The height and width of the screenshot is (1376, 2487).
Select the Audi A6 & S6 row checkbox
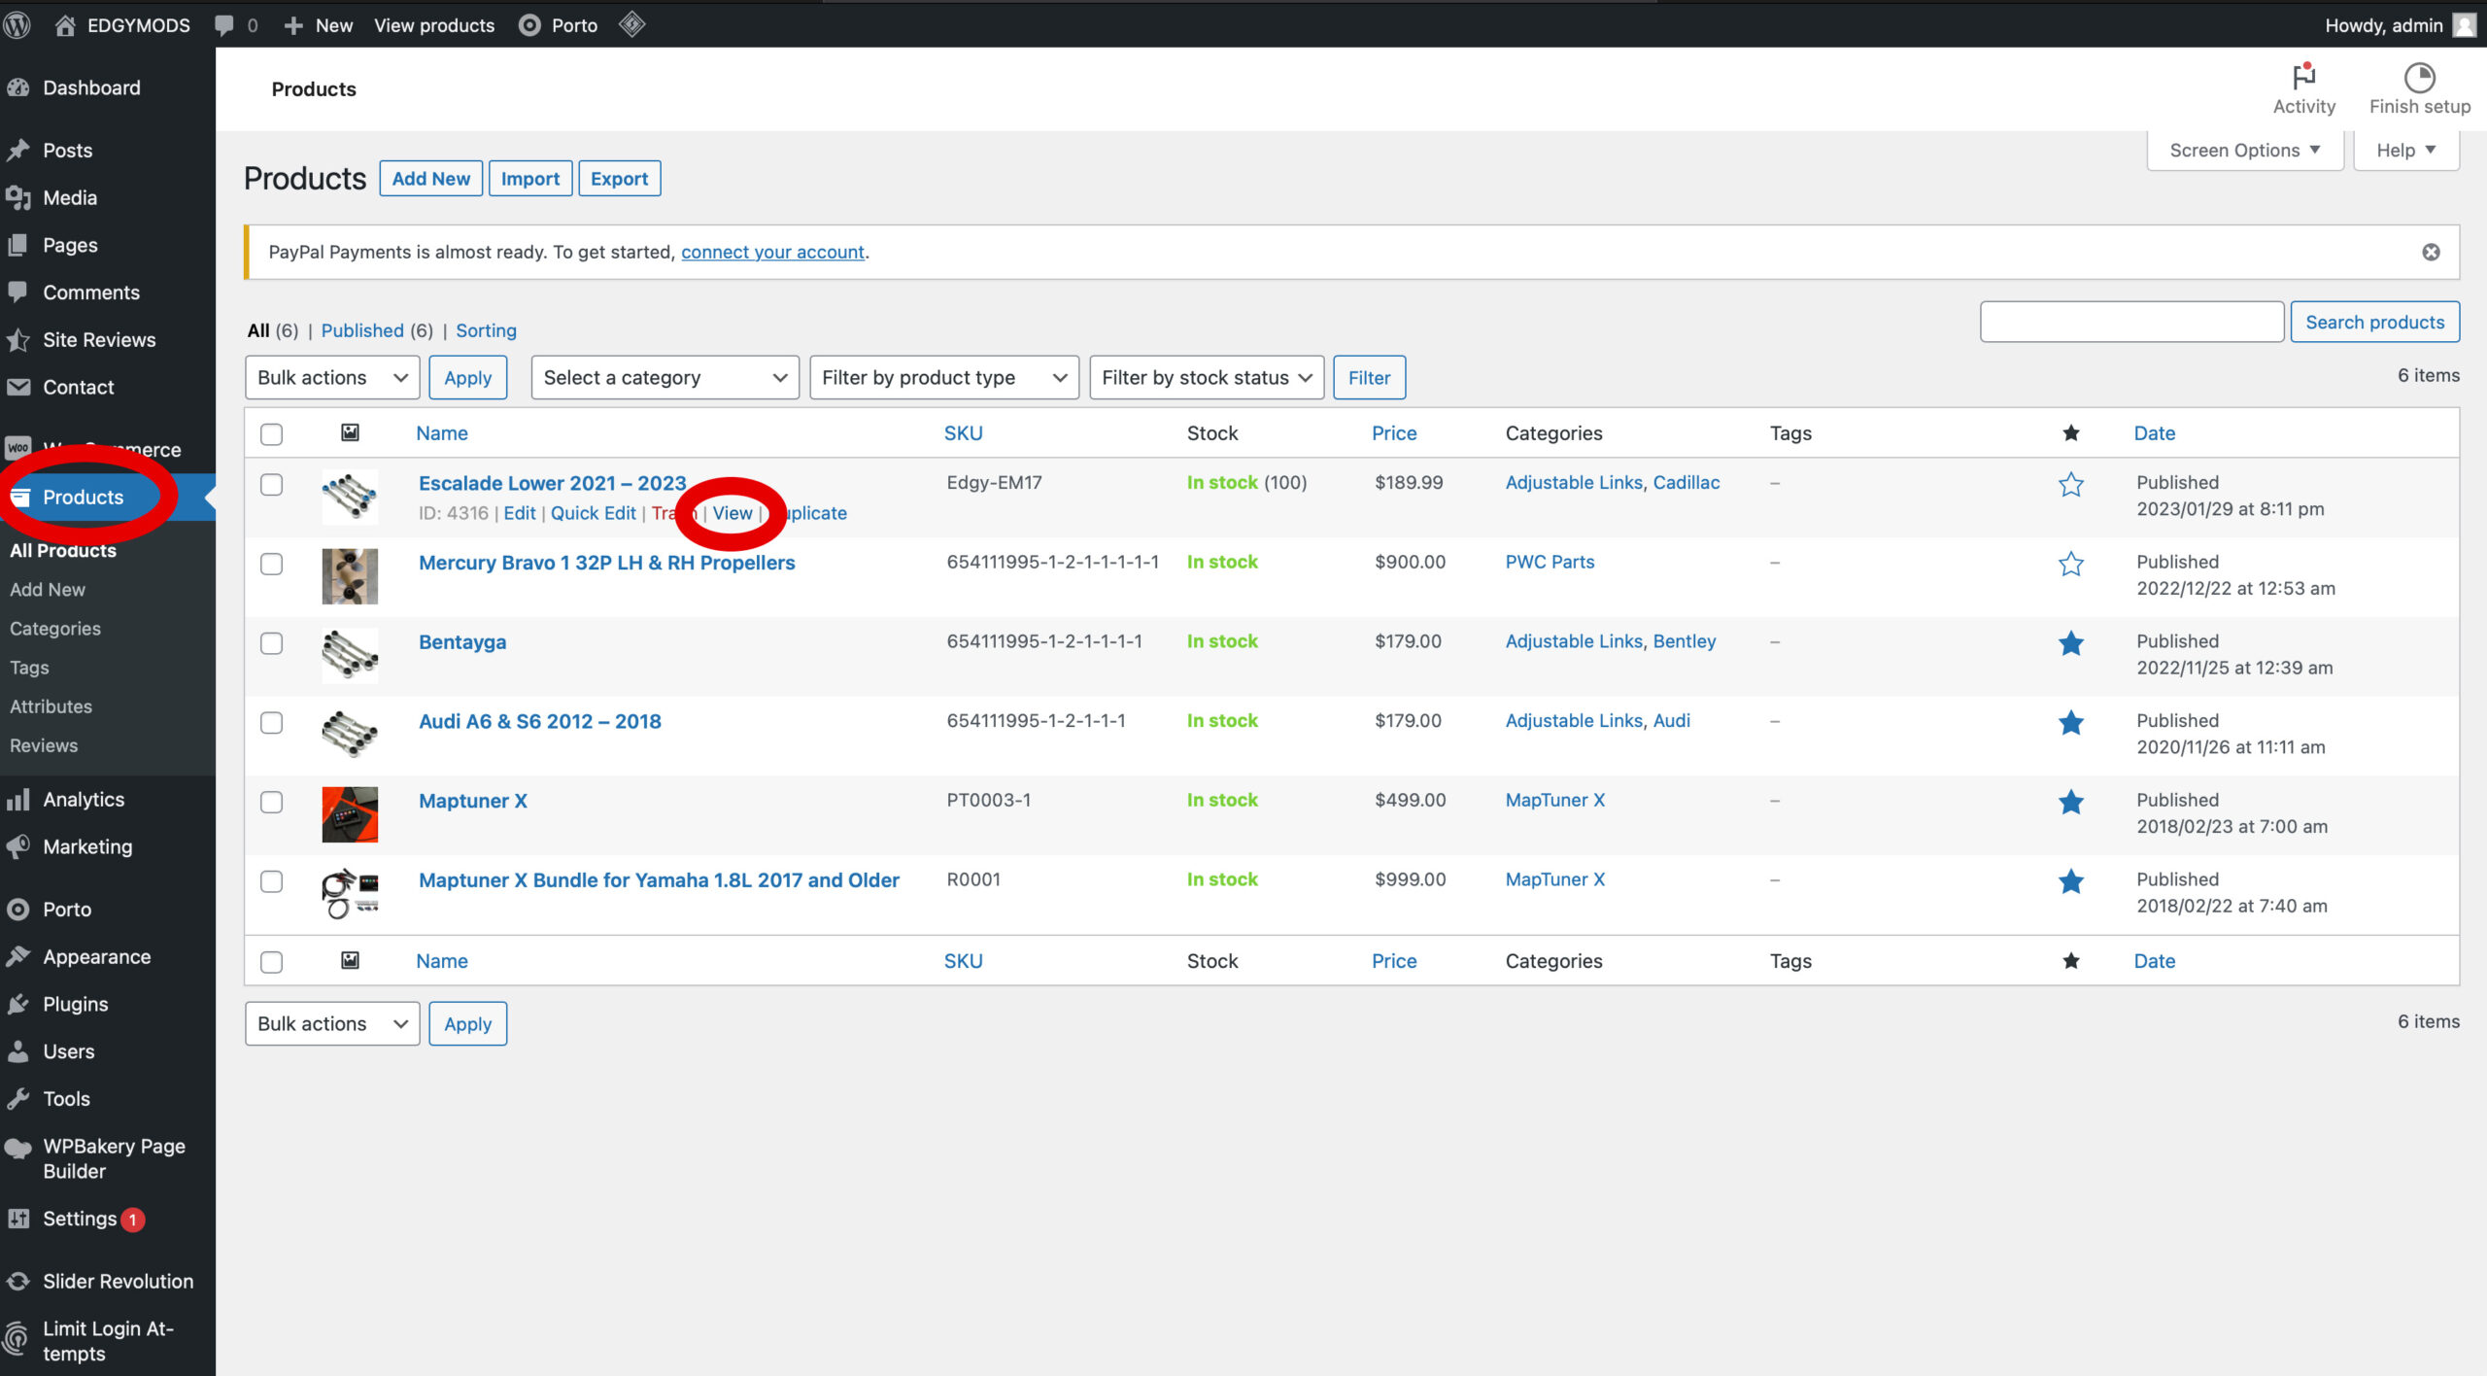point(272,723)
